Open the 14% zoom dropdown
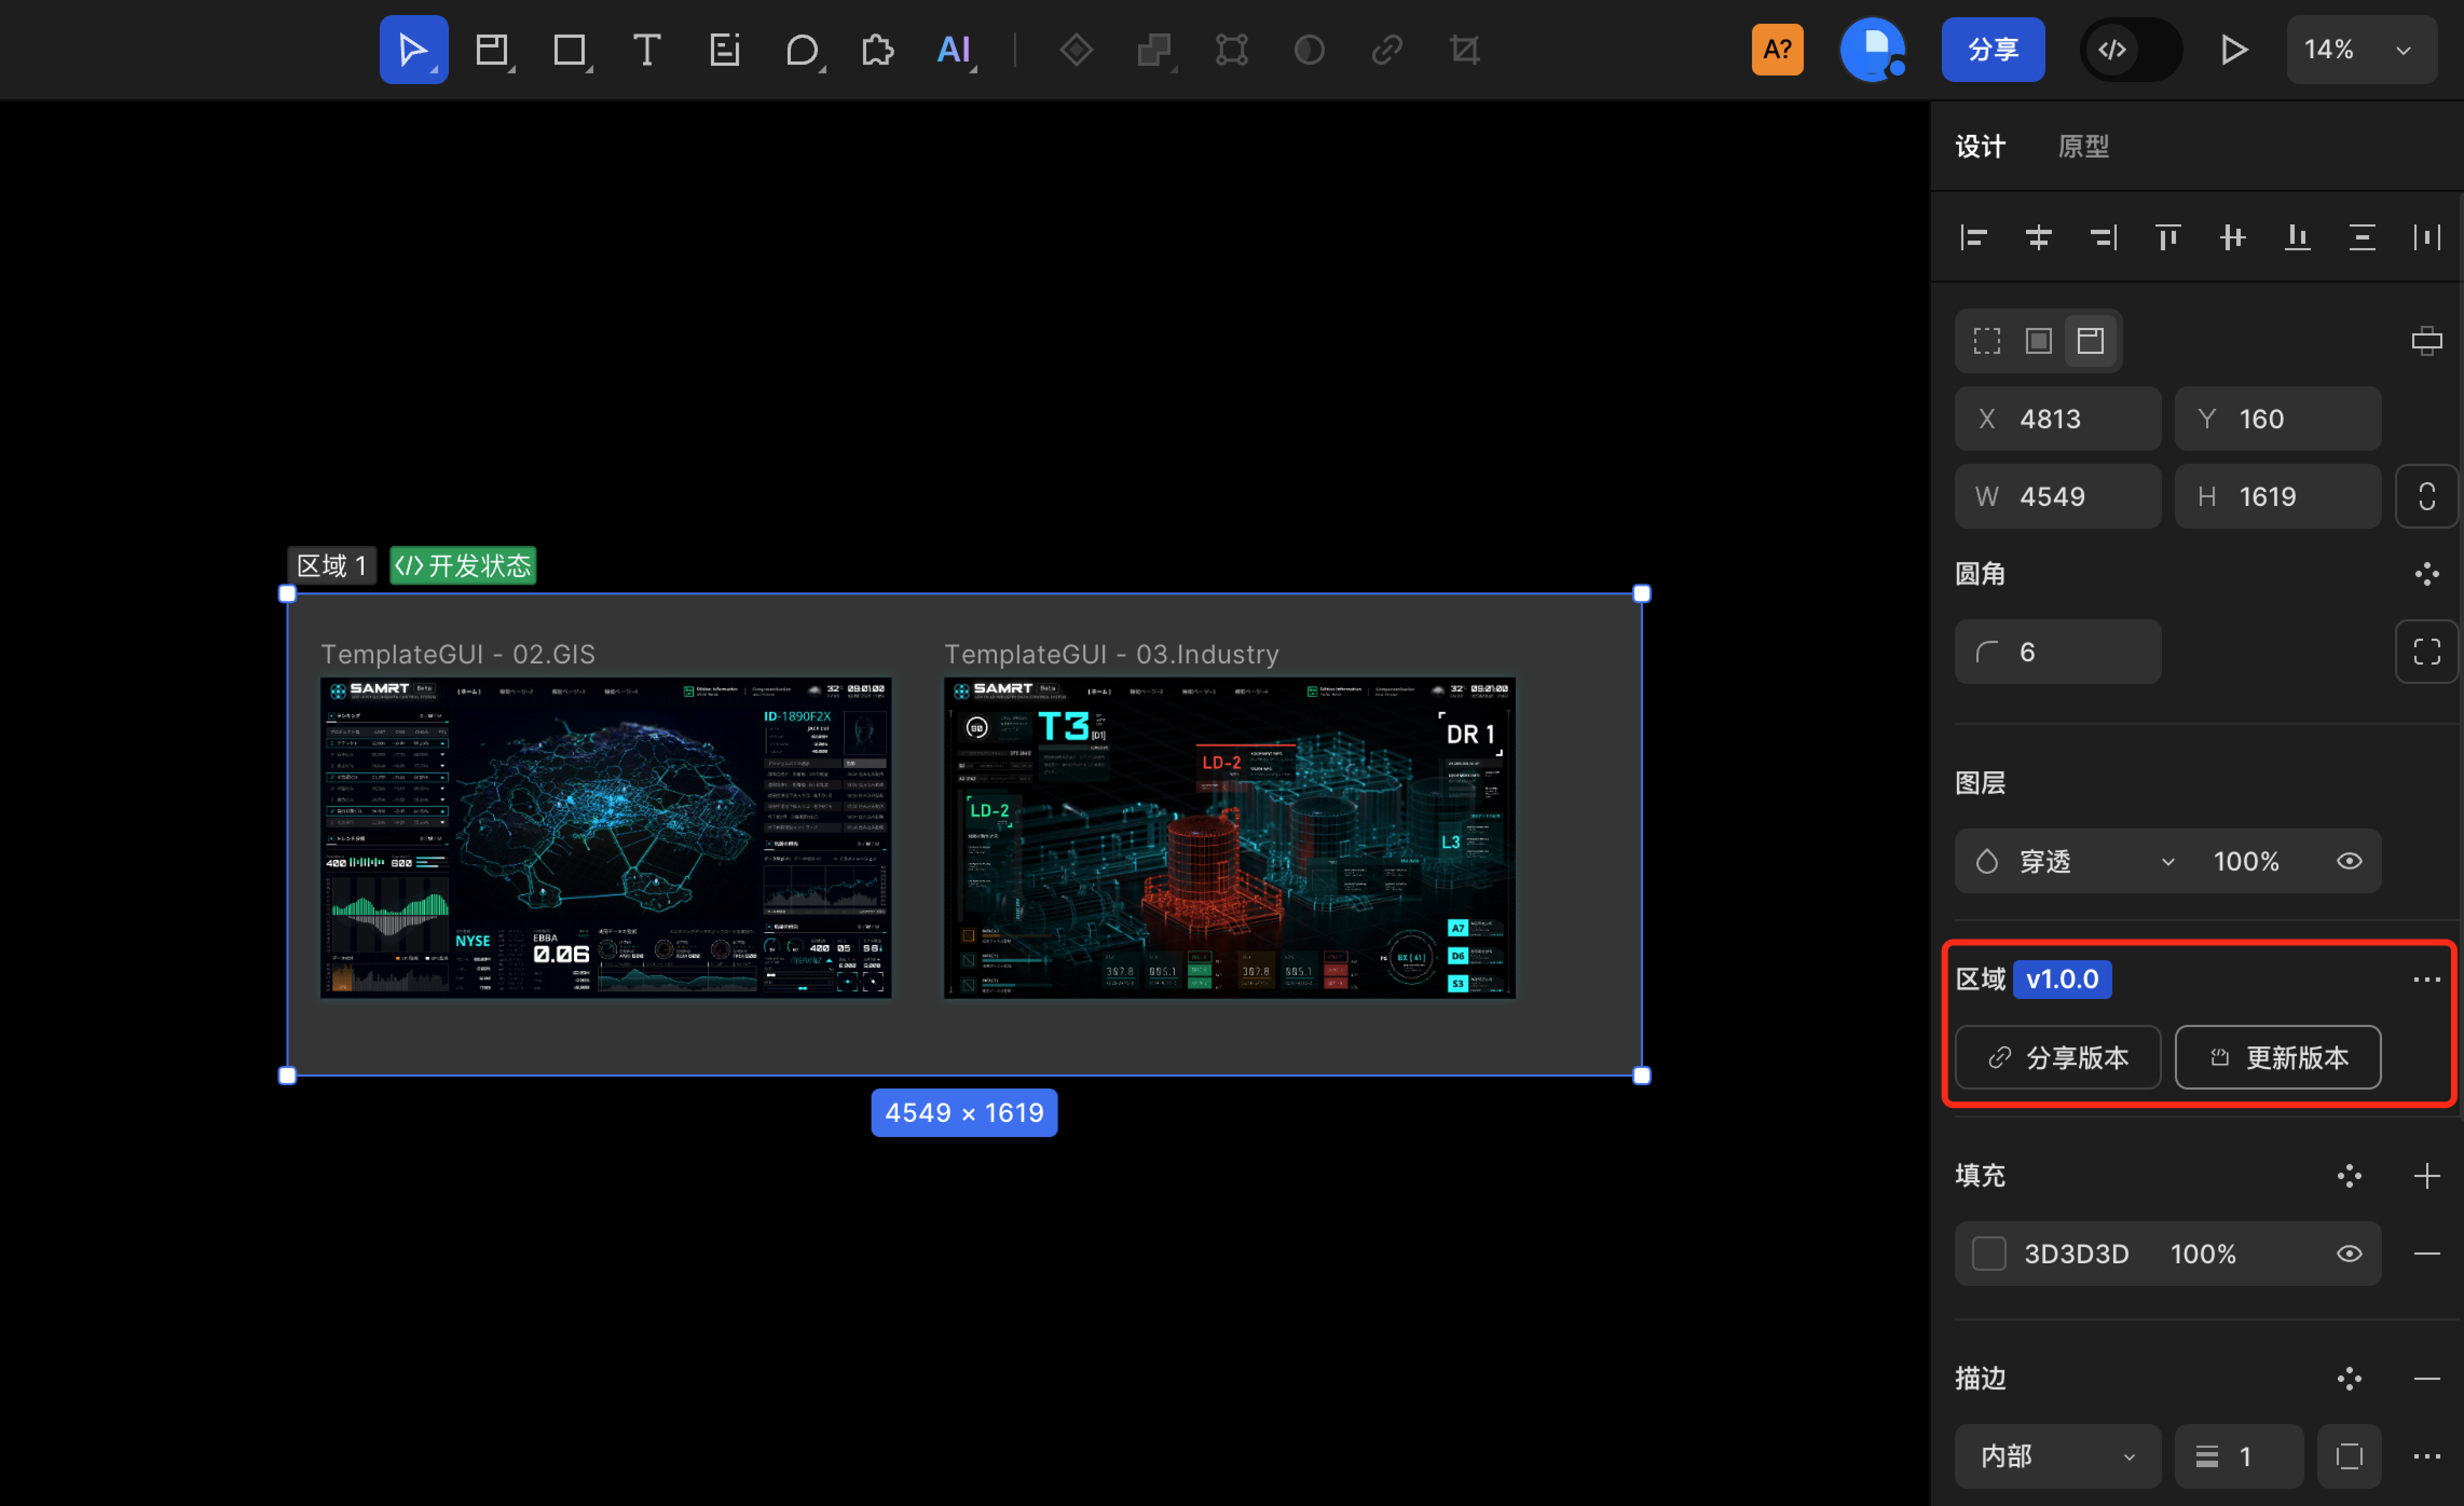This screenshot has width=2464, height=1506. coord(2361,50)
